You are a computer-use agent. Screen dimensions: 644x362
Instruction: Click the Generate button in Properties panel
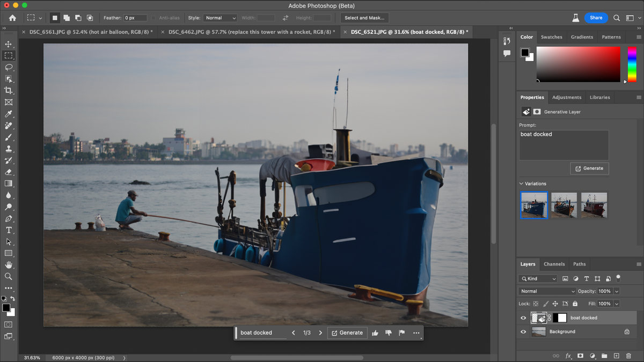click(589, 168)
